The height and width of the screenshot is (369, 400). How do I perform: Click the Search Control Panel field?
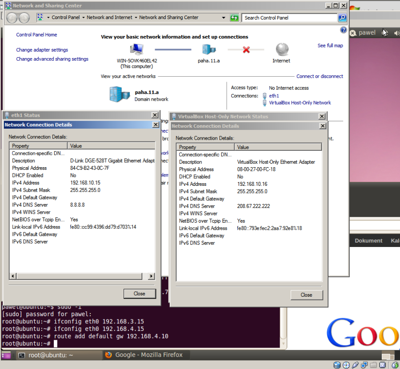click(x=289, y=18)
